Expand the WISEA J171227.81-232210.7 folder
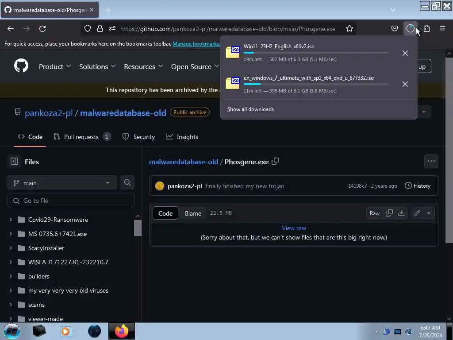Image resolution: width=453 pixels, height=340 pixels. [11, 262]
